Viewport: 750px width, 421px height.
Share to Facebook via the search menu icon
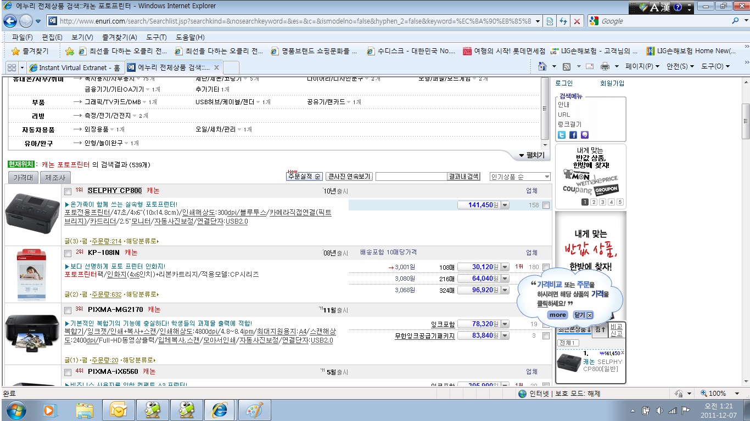point(573,135)
